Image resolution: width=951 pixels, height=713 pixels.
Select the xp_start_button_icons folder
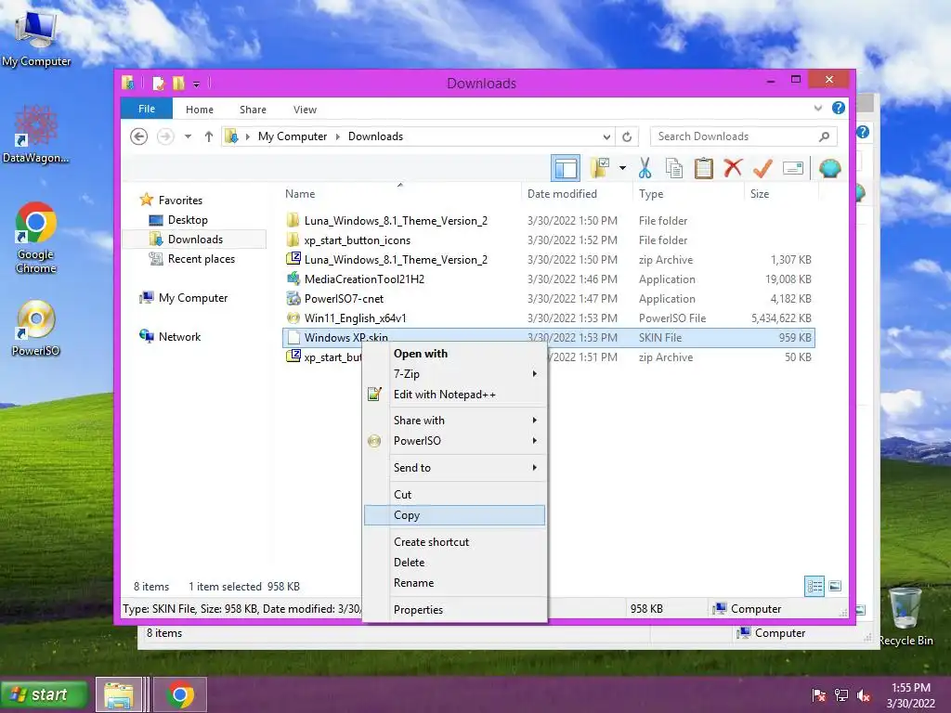(358, 240)
